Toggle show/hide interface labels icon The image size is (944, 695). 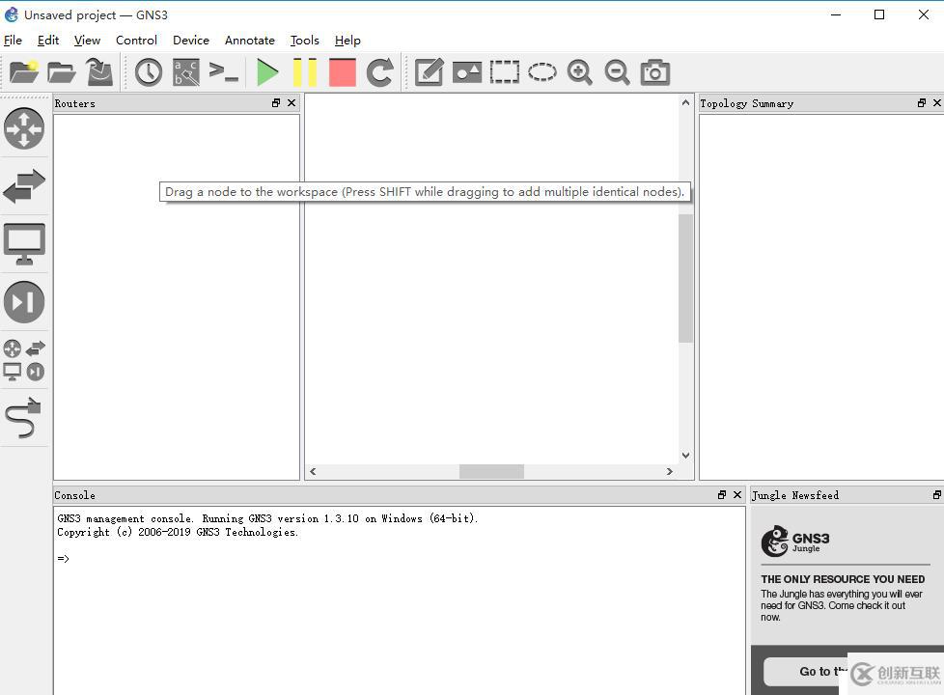click(186, 72)
